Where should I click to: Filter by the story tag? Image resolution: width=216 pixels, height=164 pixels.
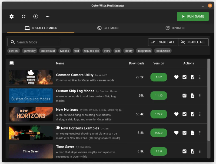point(107,51)
